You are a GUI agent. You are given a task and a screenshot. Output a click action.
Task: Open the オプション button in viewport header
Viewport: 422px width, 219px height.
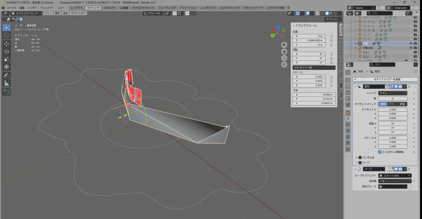tap(332, 19)
